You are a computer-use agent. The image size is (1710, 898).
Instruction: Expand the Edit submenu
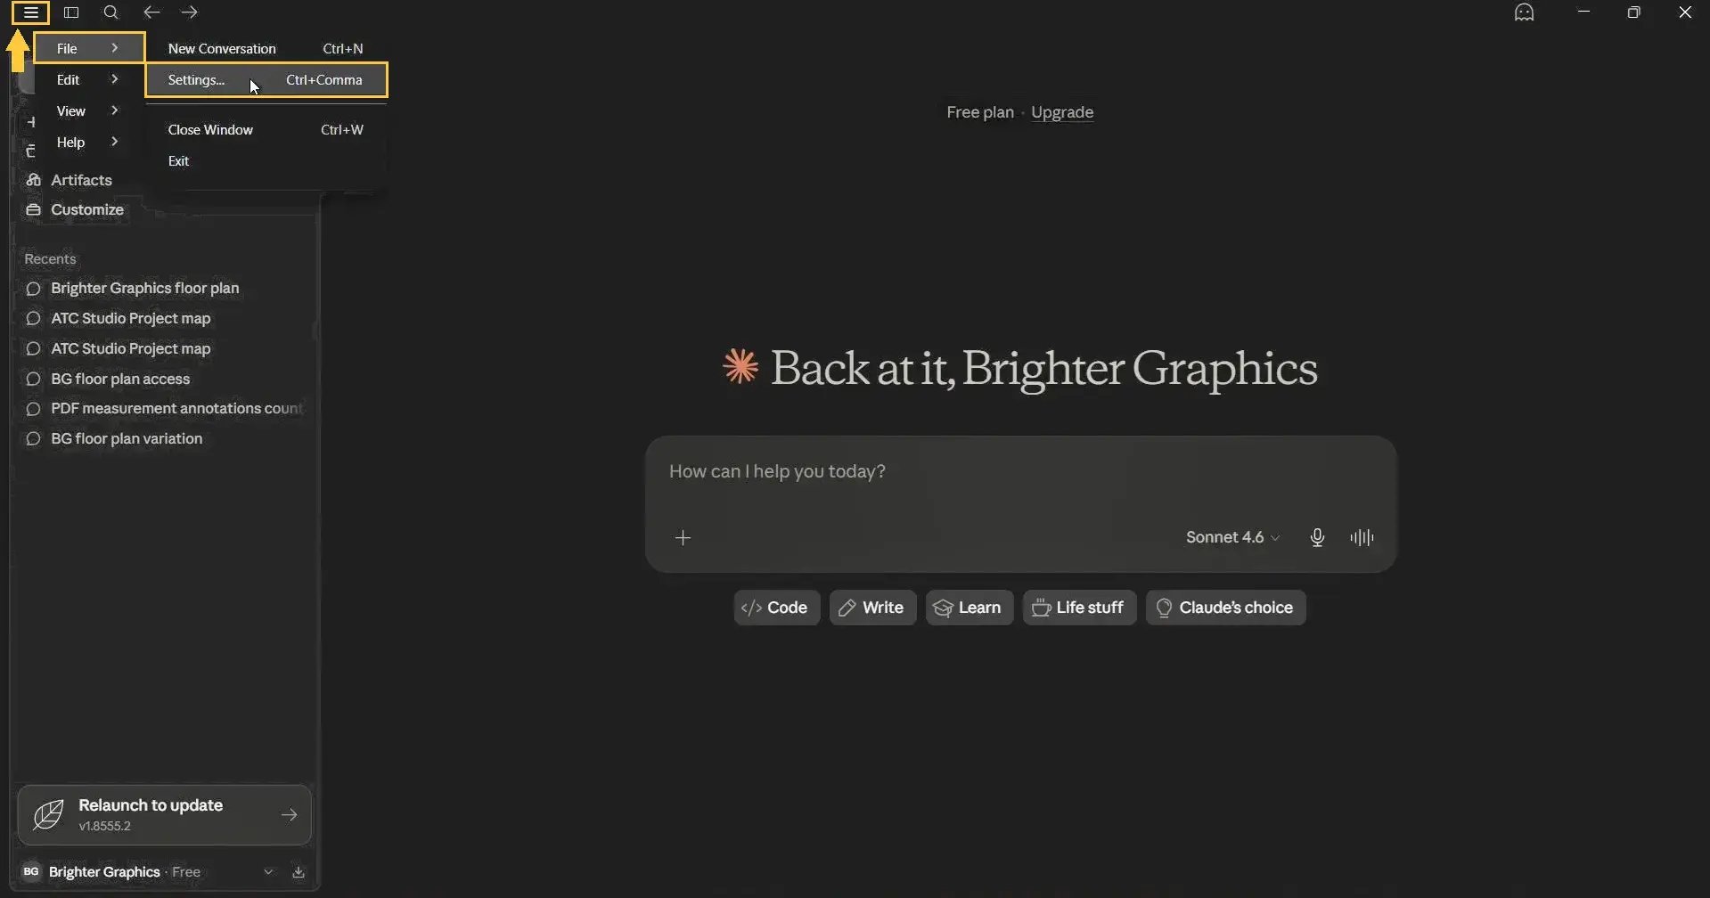[x=88, y=79]
